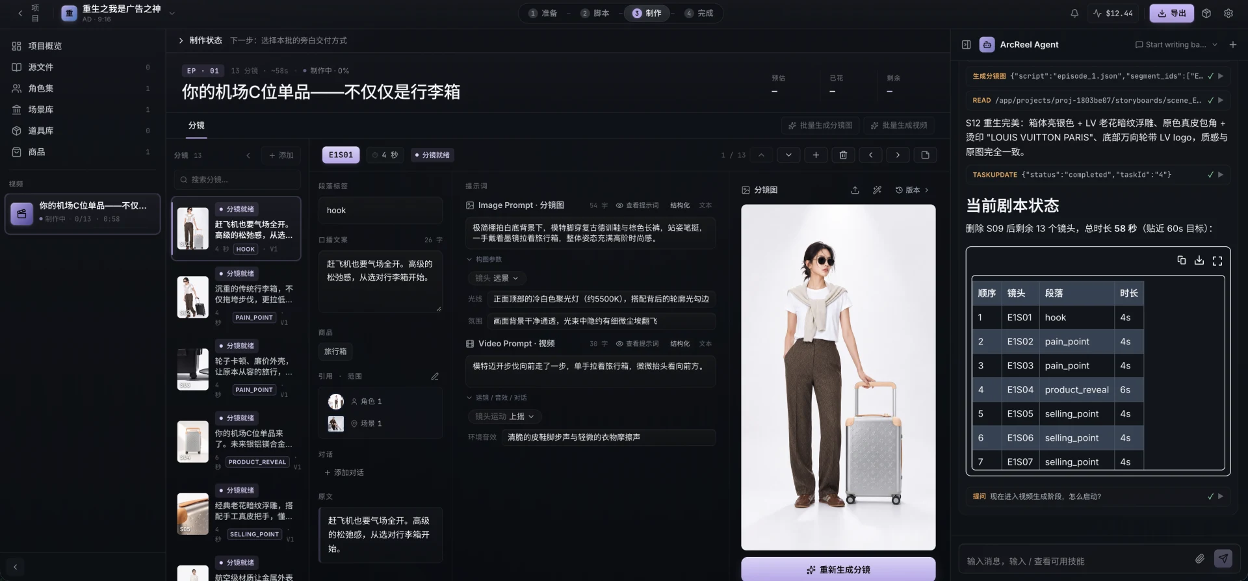Open the 镜头 远景 shot size dropdown
Screen dimensions: 1248x581
coord(497,278)
